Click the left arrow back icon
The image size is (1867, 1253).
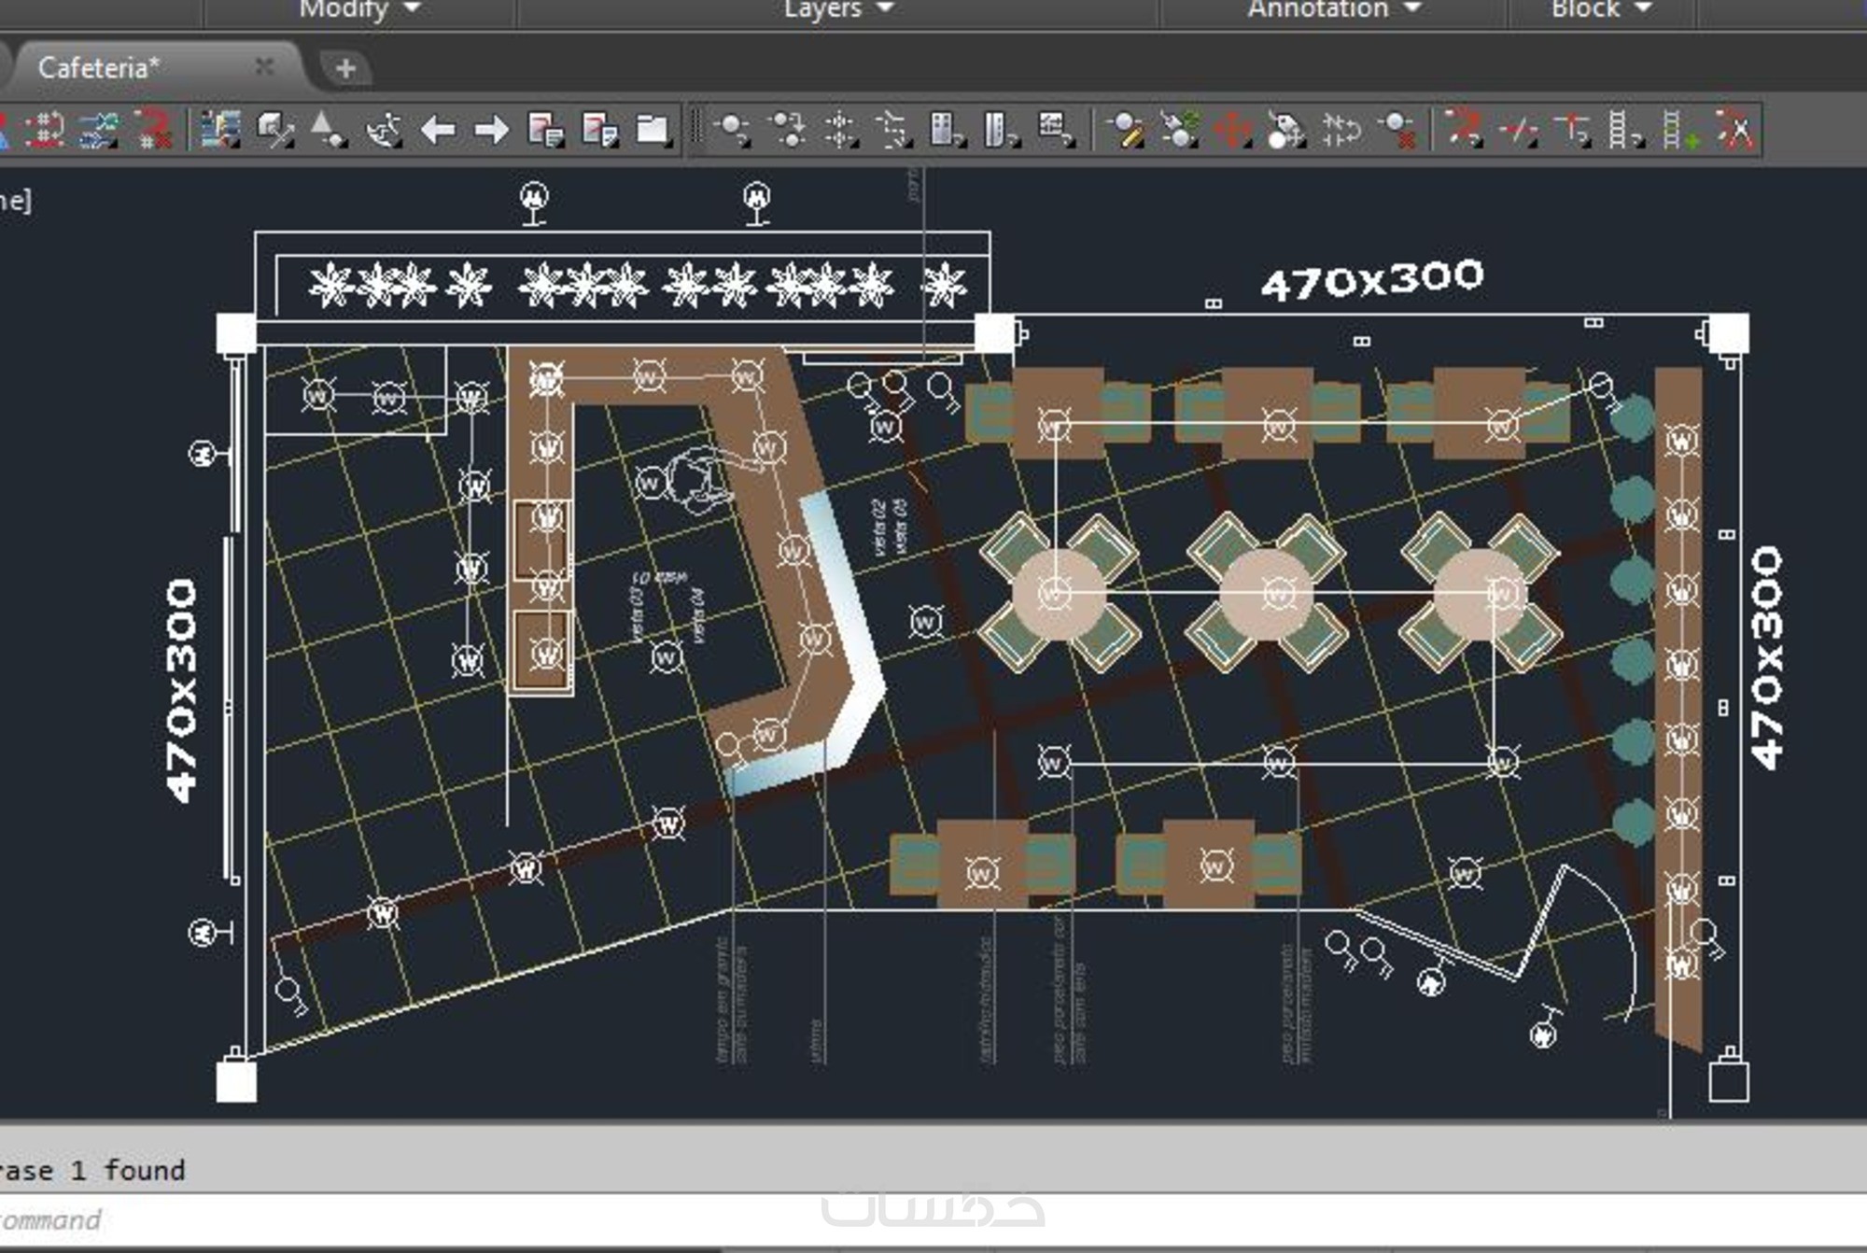click(x=438, y=130)
